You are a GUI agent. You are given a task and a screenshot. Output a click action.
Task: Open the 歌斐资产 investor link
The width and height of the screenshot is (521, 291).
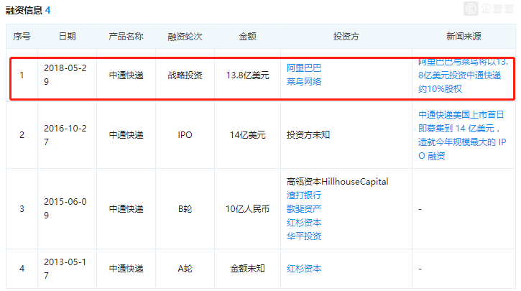[x=304, y=209]
